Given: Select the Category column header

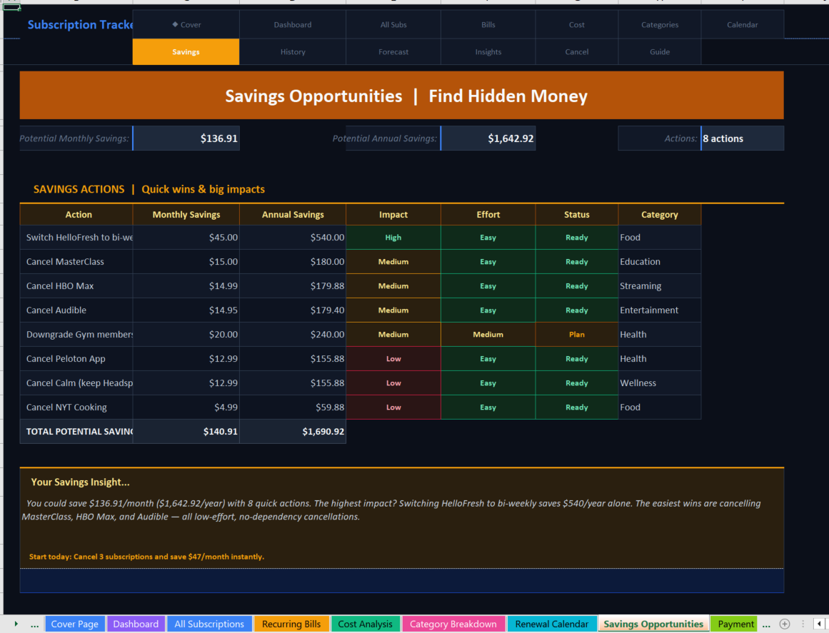Looking at the screenshot, I should [x=660, y=215].
